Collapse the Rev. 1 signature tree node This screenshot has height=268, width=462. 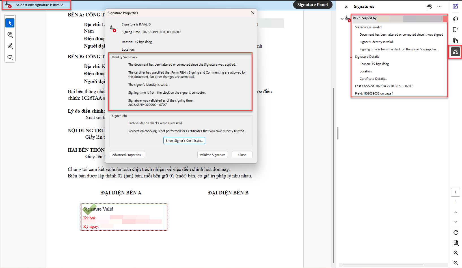[342, 19]
